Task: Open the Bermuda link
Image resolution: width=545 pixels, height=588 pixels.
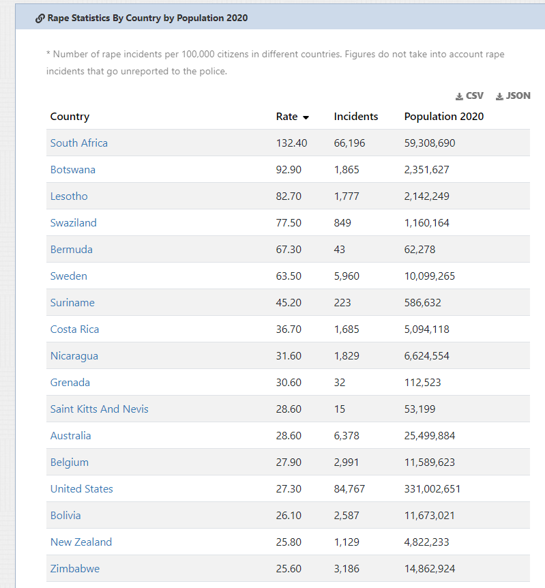Action: [x=71, y=250]
